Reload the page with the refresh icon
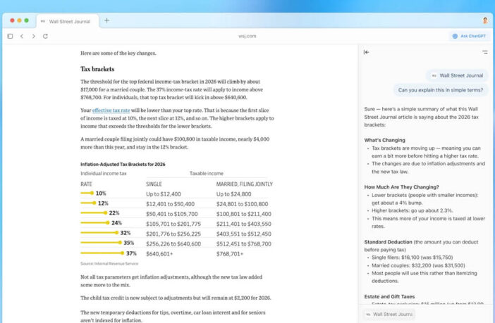Image resolution: width=495 pixels, height=323 pixels. (45, 36)
